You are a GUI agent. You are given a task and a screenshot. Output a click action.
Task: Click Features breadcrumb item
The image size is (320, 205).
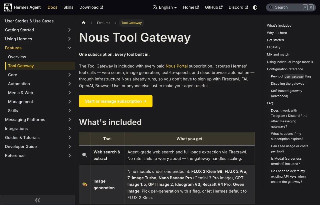tap(103, 23)
